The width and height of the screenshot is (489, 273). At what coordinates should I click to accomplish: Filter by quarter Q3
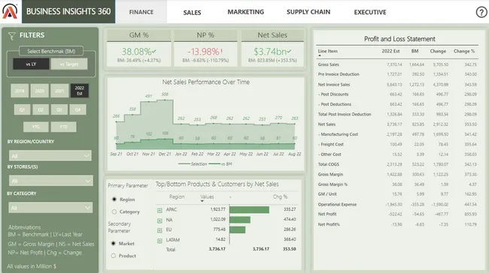coord(59,109)
